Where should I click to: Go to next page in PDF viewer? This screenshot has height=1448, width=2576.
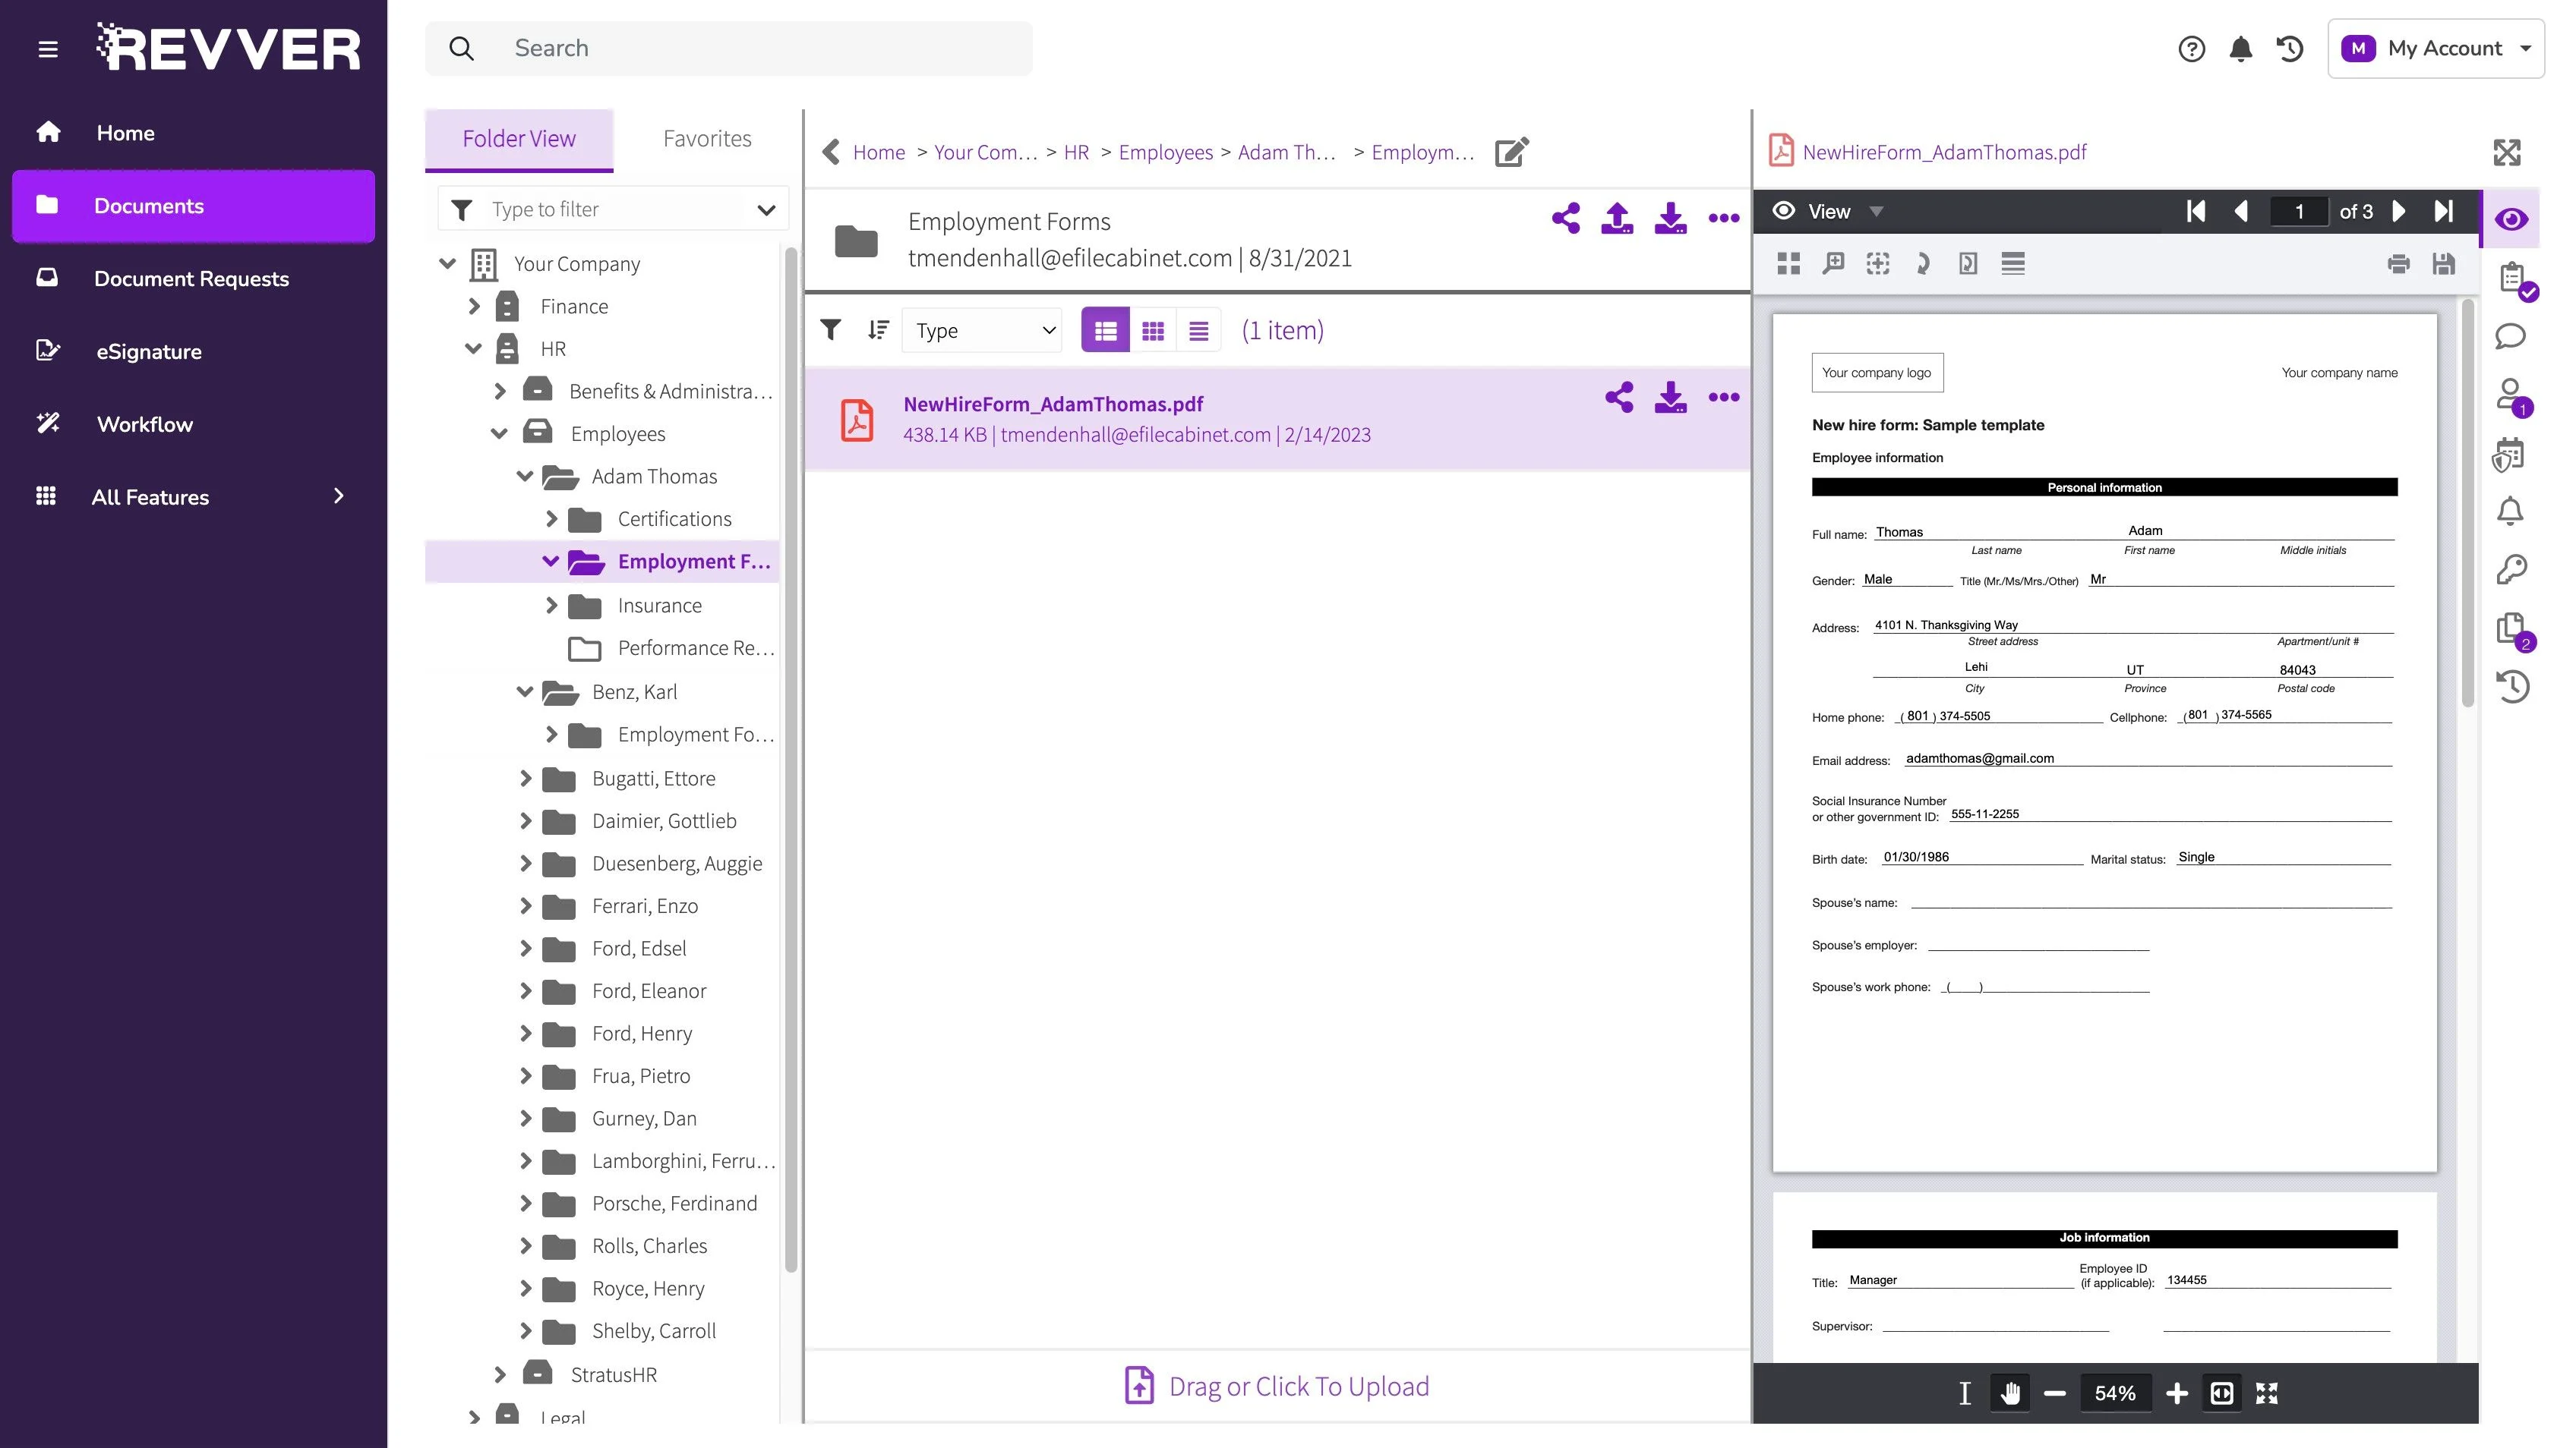coord(2399,211)
